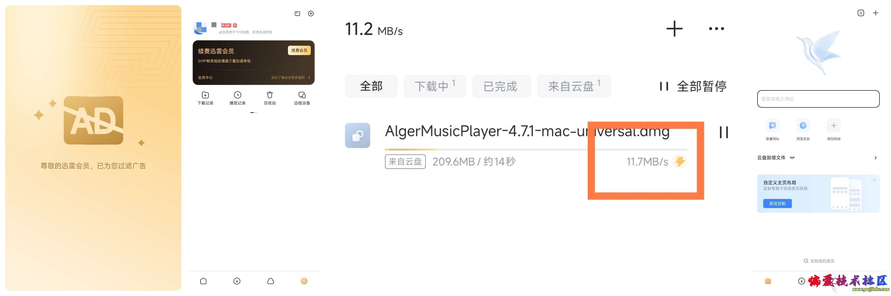The image size is (891, 296).
Task: Click the plus icon to add download task
Action: (674, 29)
